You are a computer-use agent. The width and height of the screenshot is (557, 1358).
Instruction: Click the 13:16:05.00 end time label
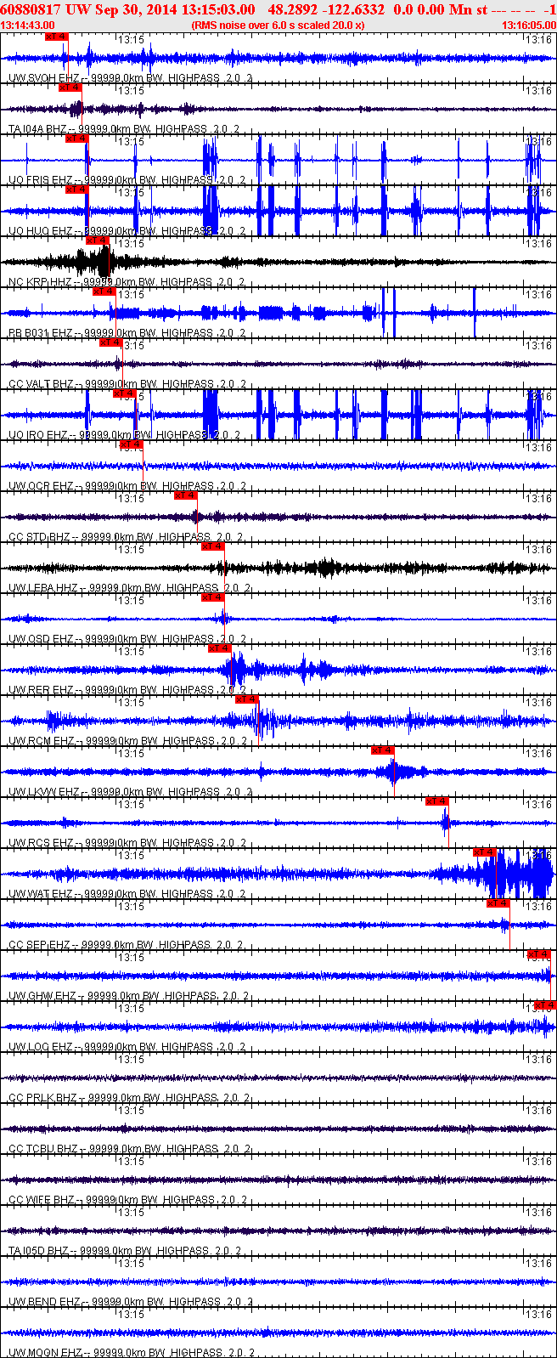point(528,25)
